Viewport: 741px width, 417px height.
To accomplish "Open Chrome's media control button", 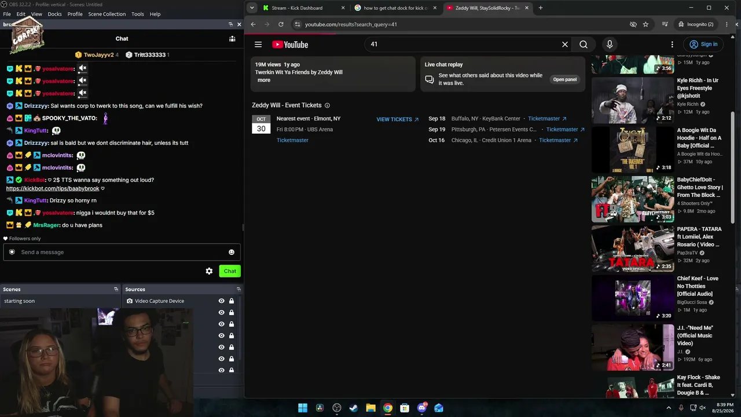I will click(x=665, y=24).
